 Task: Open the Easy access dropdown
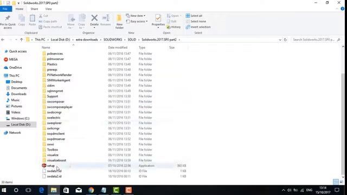(137, 21)
